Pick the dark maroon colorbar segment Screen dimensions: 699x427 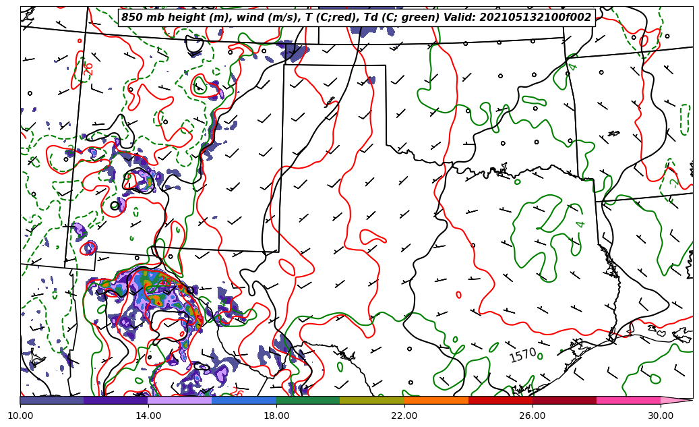coord(564,400)
